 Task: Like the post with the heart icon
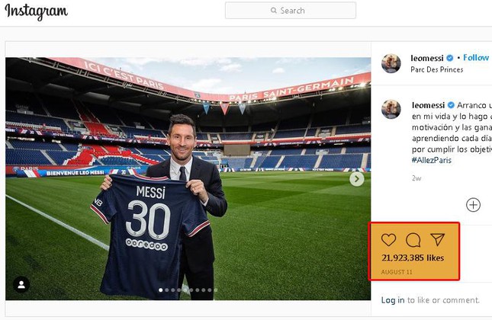(x=388, y=240)
